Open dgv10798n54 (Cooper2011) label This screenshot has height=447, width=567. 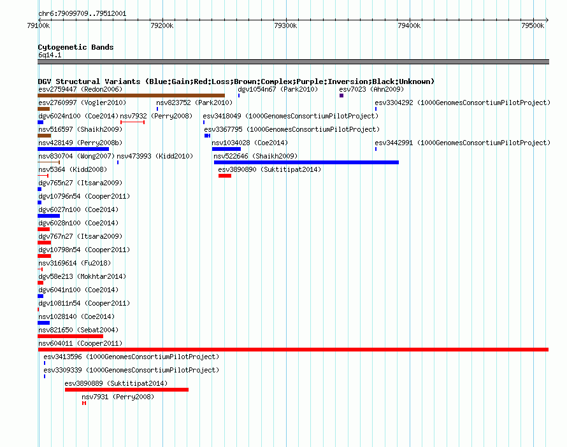[x=84, y=250]
